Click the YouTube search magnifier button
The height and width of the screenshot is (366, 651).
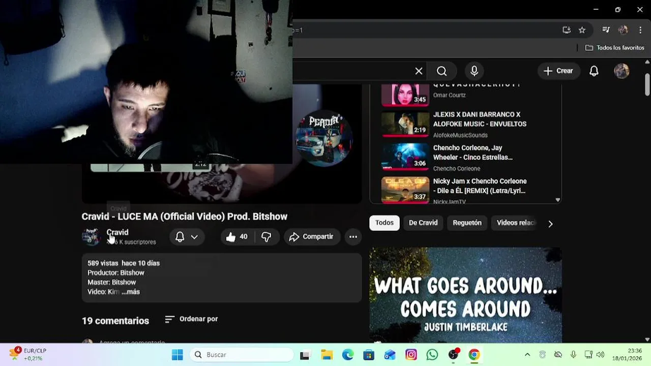441,71
